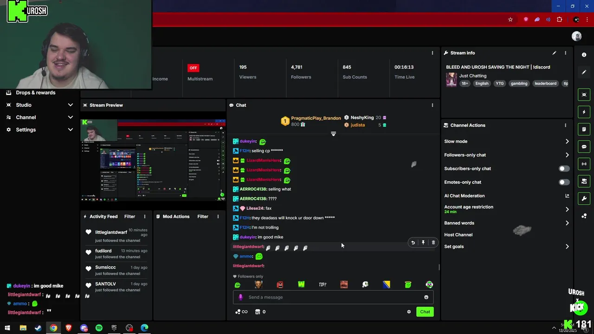Click the wrench icon in right sidebar
The height and width of the screenshot is (334, 594).
584,199
